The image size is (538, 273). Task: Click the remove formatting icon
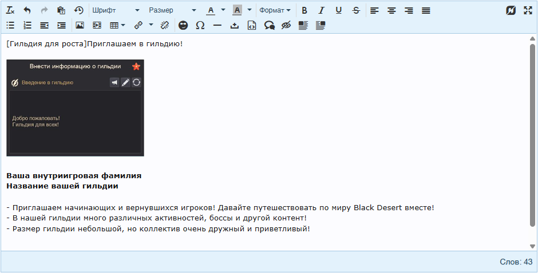(x=10, y=10)
